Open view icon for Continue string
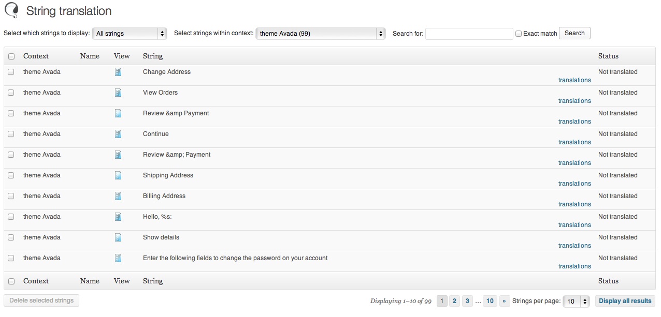The image size is (661, 317). pyautogui.click(x=118, y=134)
